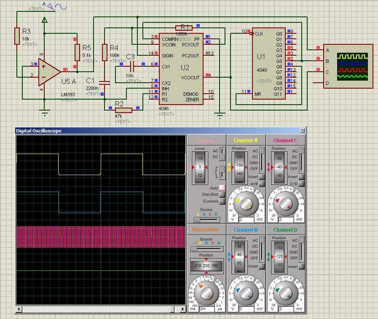Click oscilloscope input terminal A
The image size is (378, 319).
tap(318, 50)
